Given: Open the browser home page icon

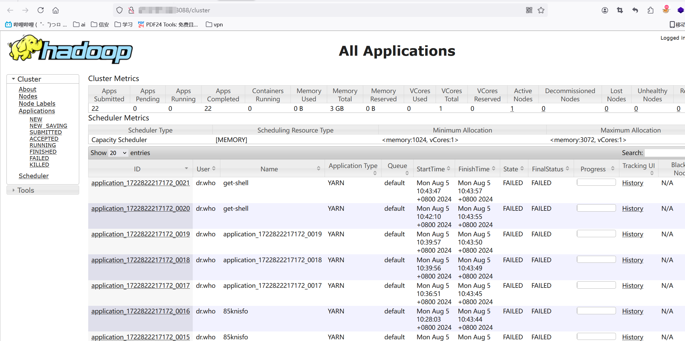Looking at the screenshot, I should 56,10.
